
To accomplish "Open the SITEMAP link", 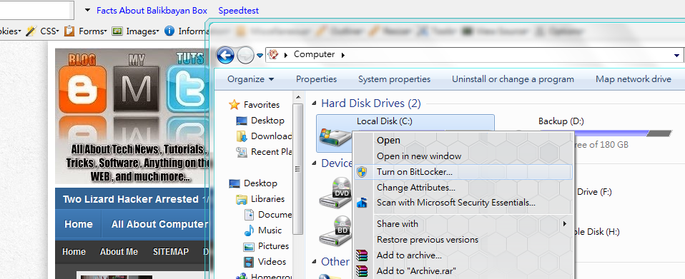I will click(x=171, y=252).
